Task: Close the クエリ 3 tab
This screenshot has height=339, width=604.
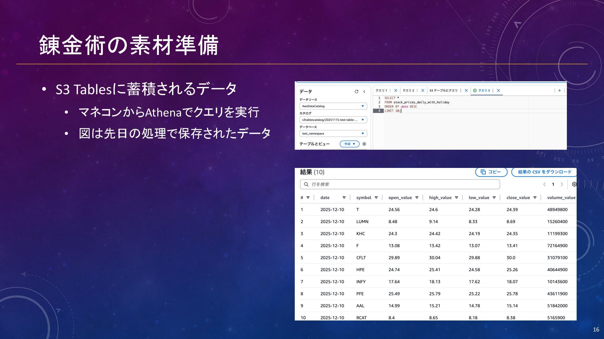Action: click(498, 90)
